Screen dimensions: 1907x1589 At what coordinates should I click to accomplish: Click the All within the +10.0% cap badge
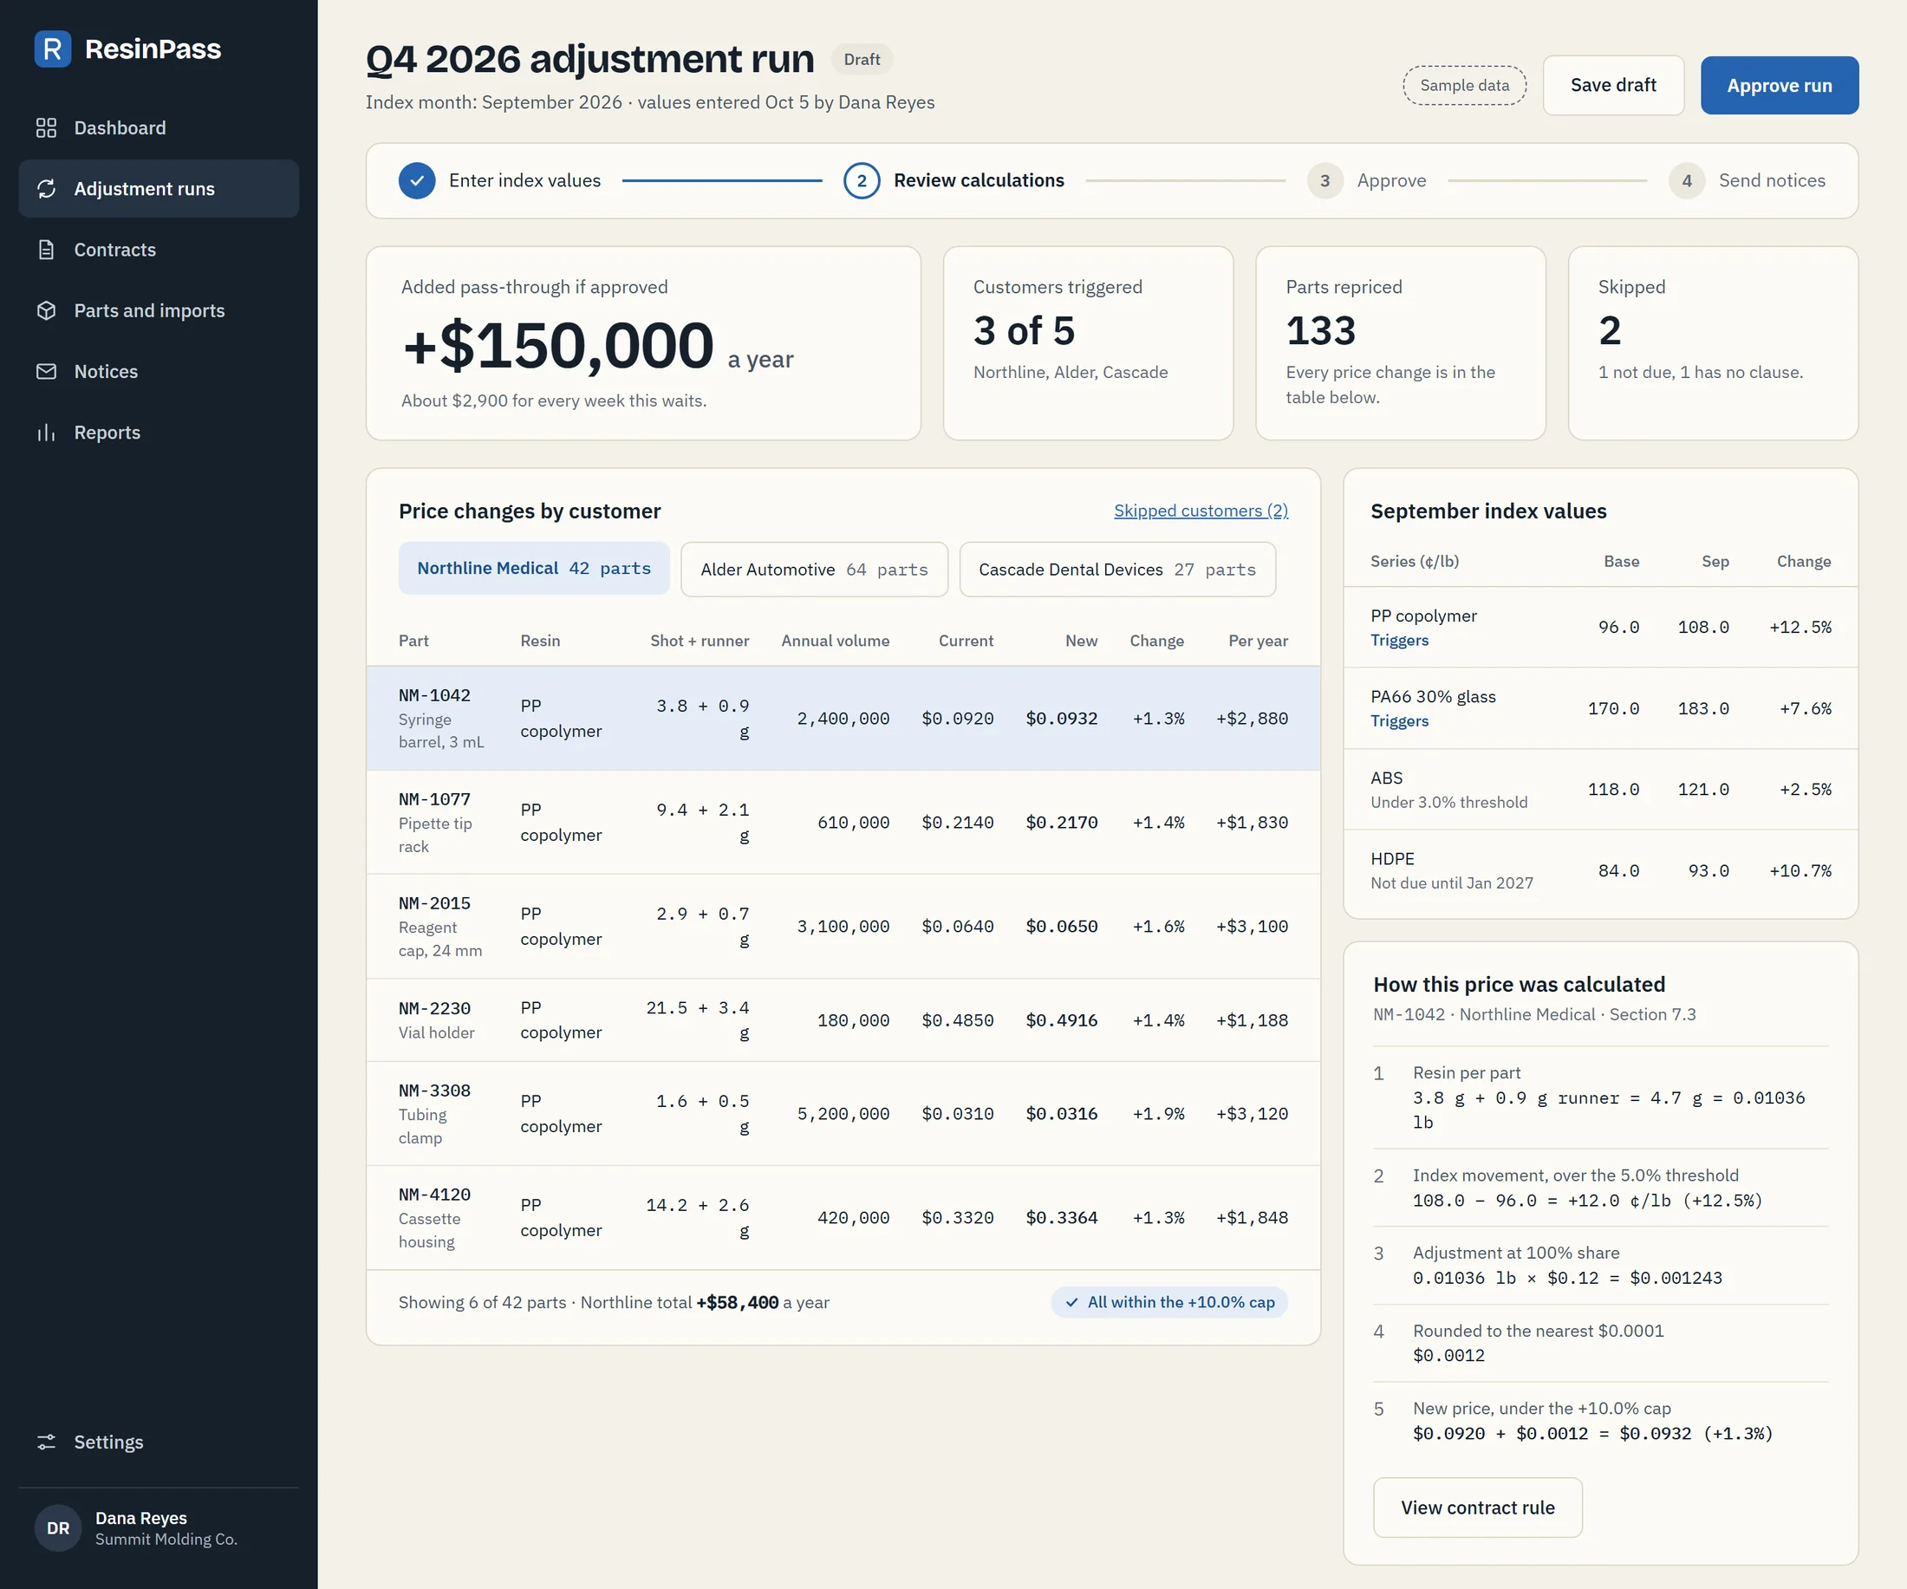pyautogui.click(x=1169, y=1302)
